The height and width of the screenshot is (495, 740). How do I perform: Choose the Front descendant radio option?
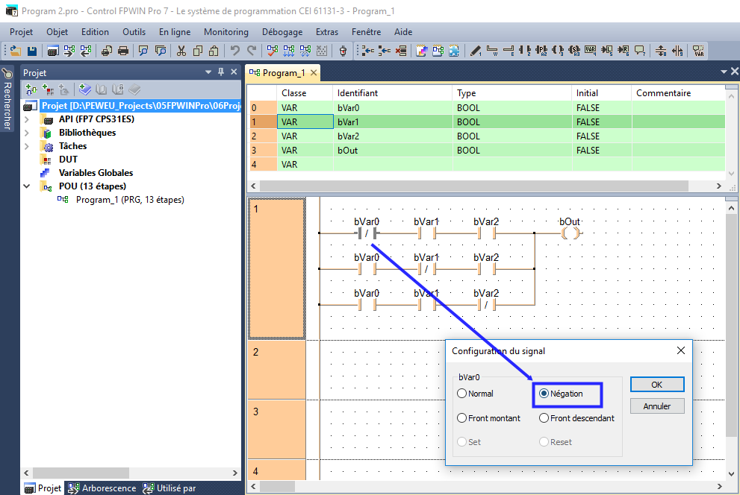pos(544,418)
